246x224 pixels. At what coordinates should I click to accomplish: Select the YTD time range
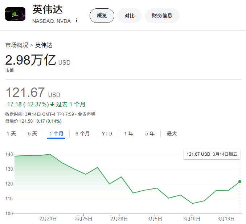107,134
